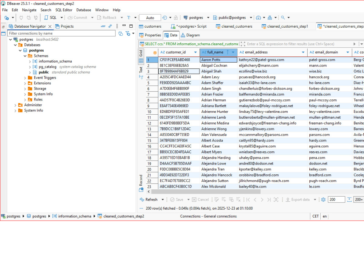This screenshot has height=273, width=364.
Task: Toggle the read-only lock icon
Action: [x=176, y=17]
